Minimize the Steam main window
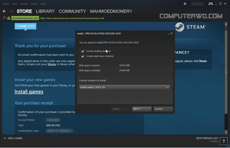The height and width of the screenshot is (148, 230). (x=216, y=4)
